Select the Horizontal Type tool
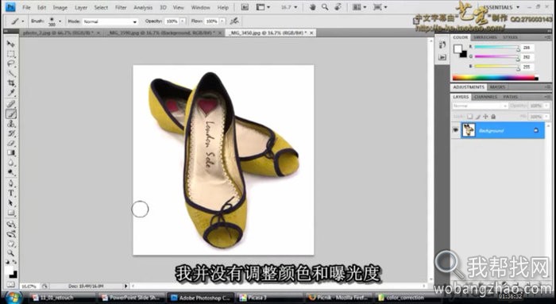 [x=11, y=194]
